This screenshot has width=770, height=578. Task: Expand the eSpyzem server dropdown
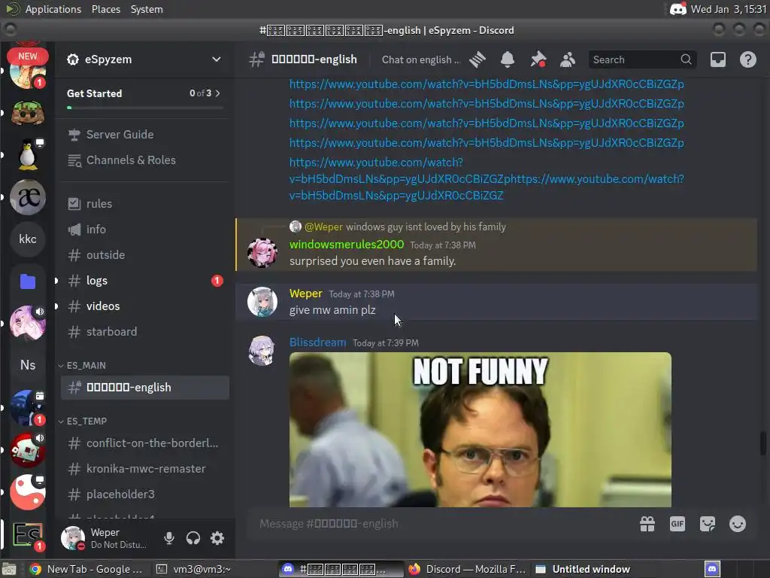click(216, 59)
